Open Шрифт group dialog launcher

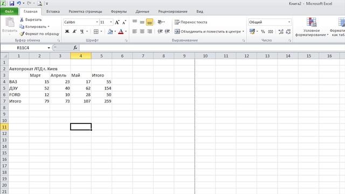pyautogui.click(x=126, y=40)
